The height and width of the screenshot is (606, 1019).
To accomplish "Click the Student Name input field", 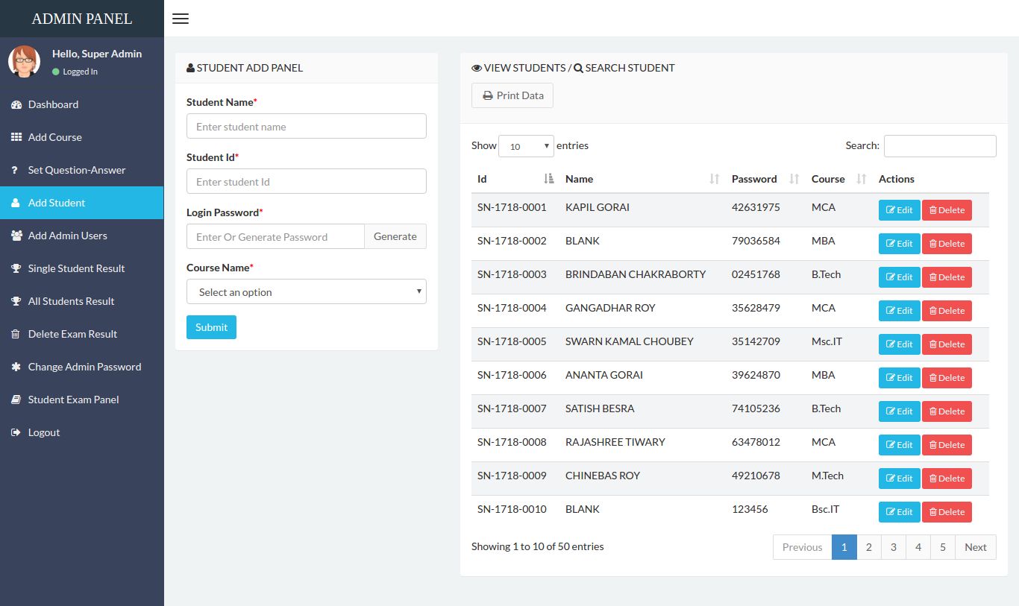I will click(x=307, y=127).
